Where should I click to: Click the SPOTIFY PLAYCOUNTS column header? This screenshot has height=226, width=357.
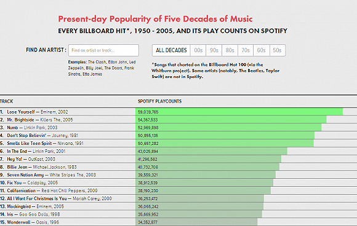pos(159,101)
